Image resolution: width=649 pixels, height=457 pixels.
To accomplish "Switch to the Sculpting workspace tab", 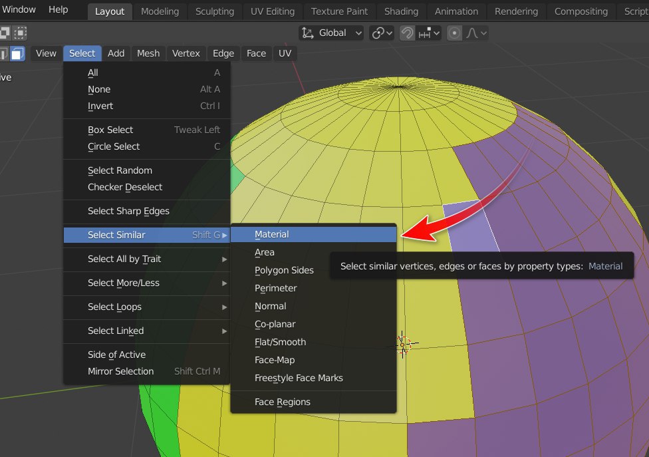I will (x=214, y=11).
